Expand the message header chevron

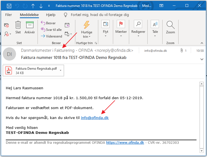pyautogui.click(x=202, y=59)
